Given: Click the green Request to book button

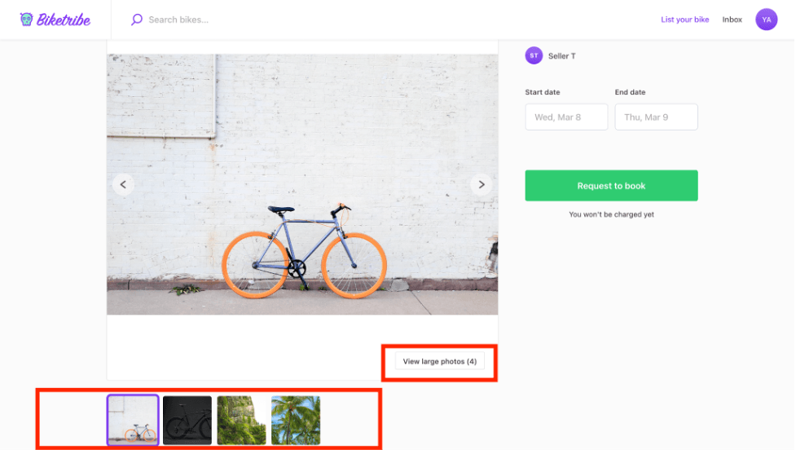Looking at the screenshot, I should click(611, 186).
